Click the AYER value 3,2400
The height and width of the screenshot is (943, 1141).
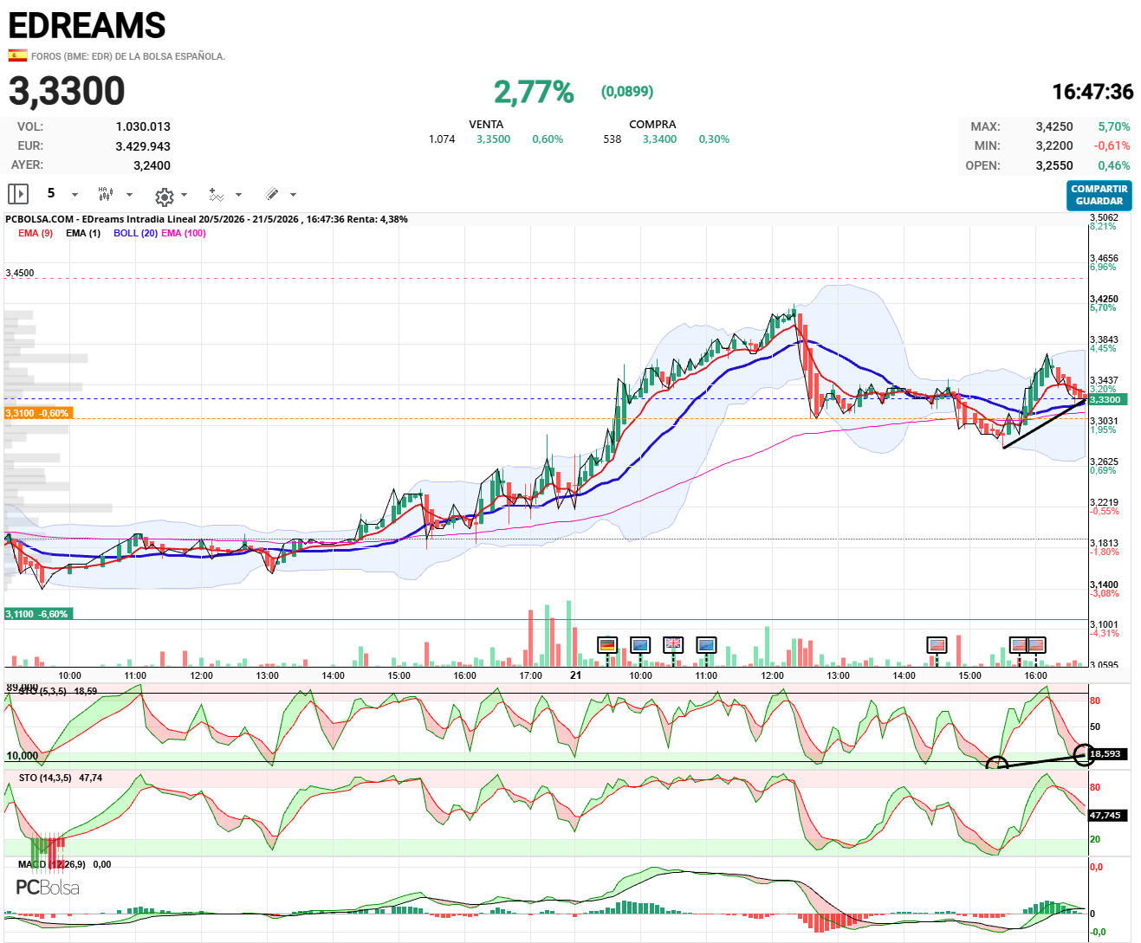152,165
